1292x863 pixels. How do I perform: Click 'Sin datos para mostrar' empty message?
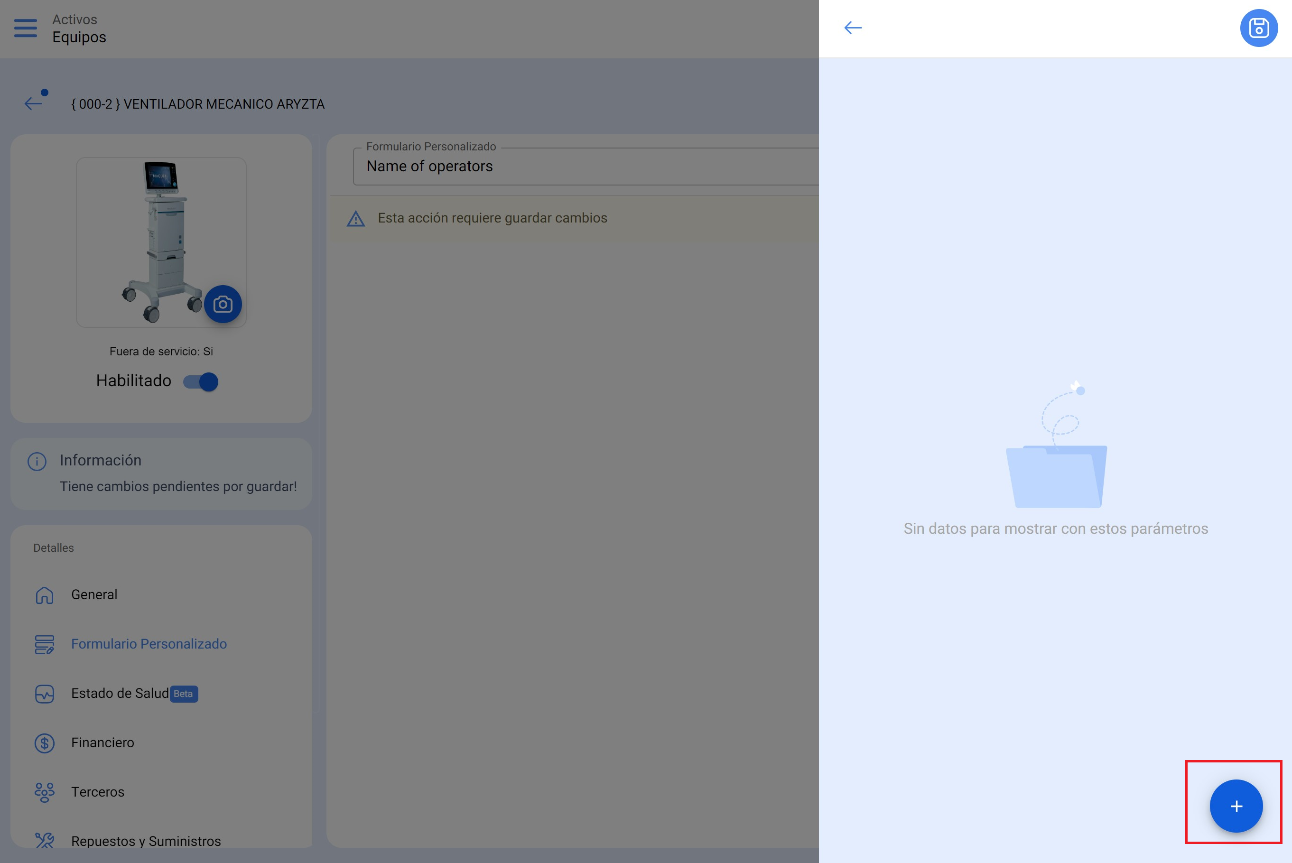[1056, 529]
